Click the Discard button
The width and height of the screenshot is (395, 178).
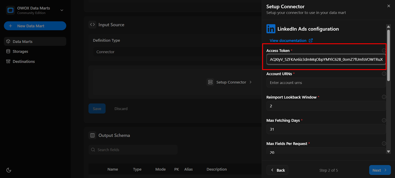tap(121, 109)
